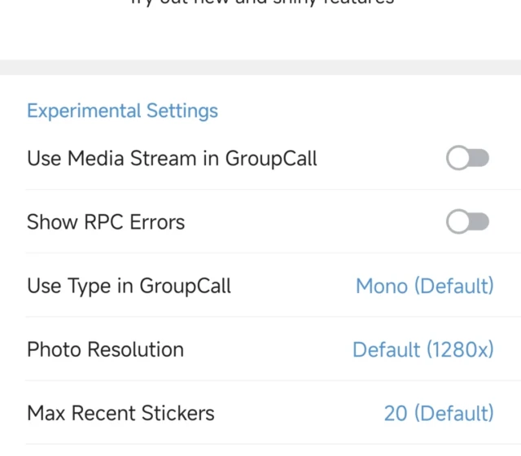Click the Experimental Settings section header

coord(122,111)
